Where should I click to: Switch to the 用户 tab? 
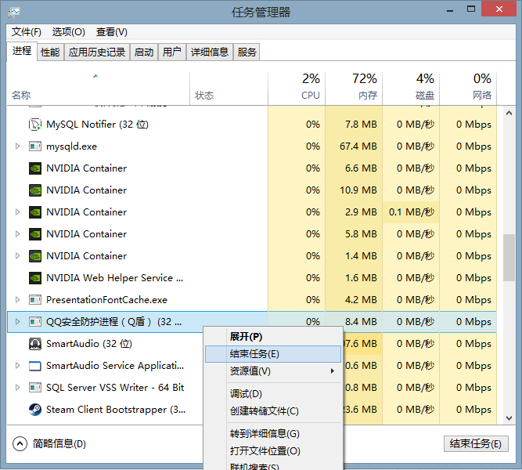point(171,52)
